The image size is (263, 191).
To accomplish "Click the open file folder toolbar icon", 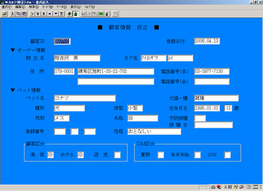I will click(x=5, y=14).
